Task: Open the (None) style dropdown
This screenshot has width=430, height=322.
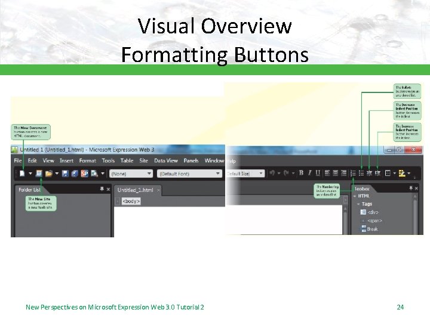Action: point(131,174)
